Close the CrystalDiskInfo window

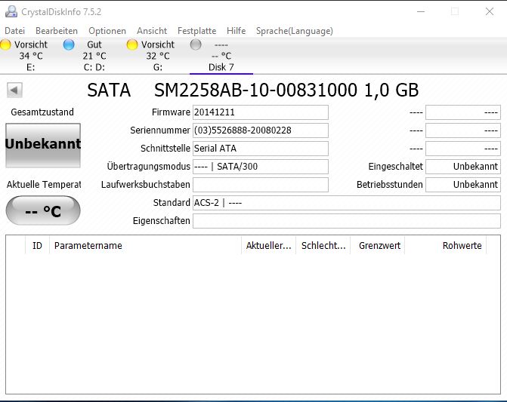tap(490, 11)
